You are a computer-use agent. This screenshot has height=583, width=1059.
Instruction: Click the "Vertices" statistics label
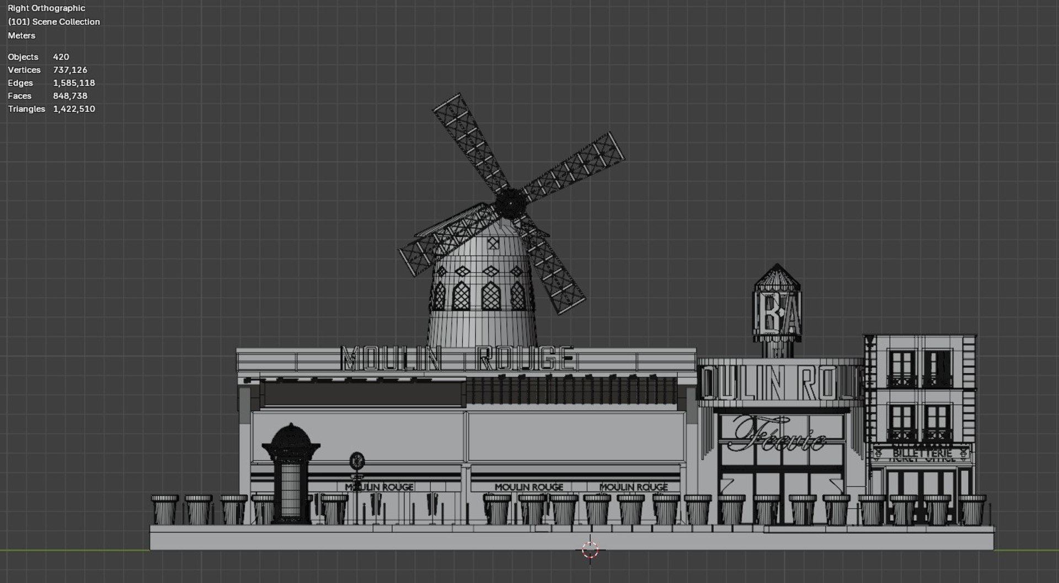[24, 70]
